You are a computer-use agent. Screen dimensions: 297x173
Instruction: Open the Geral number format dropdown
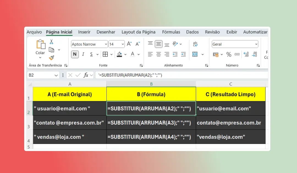[256, 44]
